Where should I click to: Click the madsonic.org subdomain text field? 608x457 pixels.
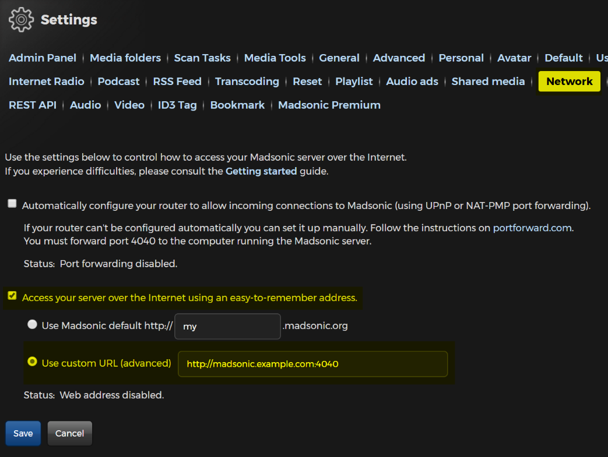[228, 327]
